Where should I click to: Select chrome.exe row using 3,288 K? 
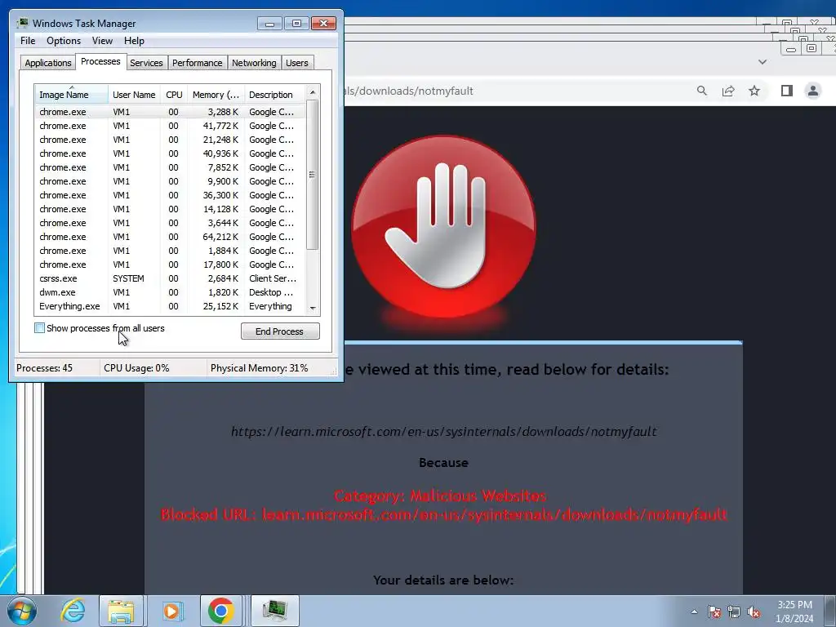171,111
